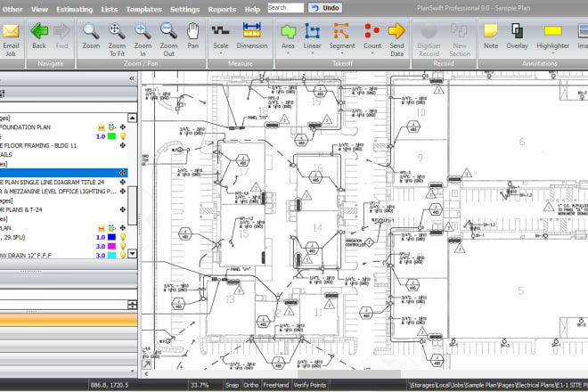Toggle the lightbulb on the magenta 3.0 row
588x392 pixels.
123,246
